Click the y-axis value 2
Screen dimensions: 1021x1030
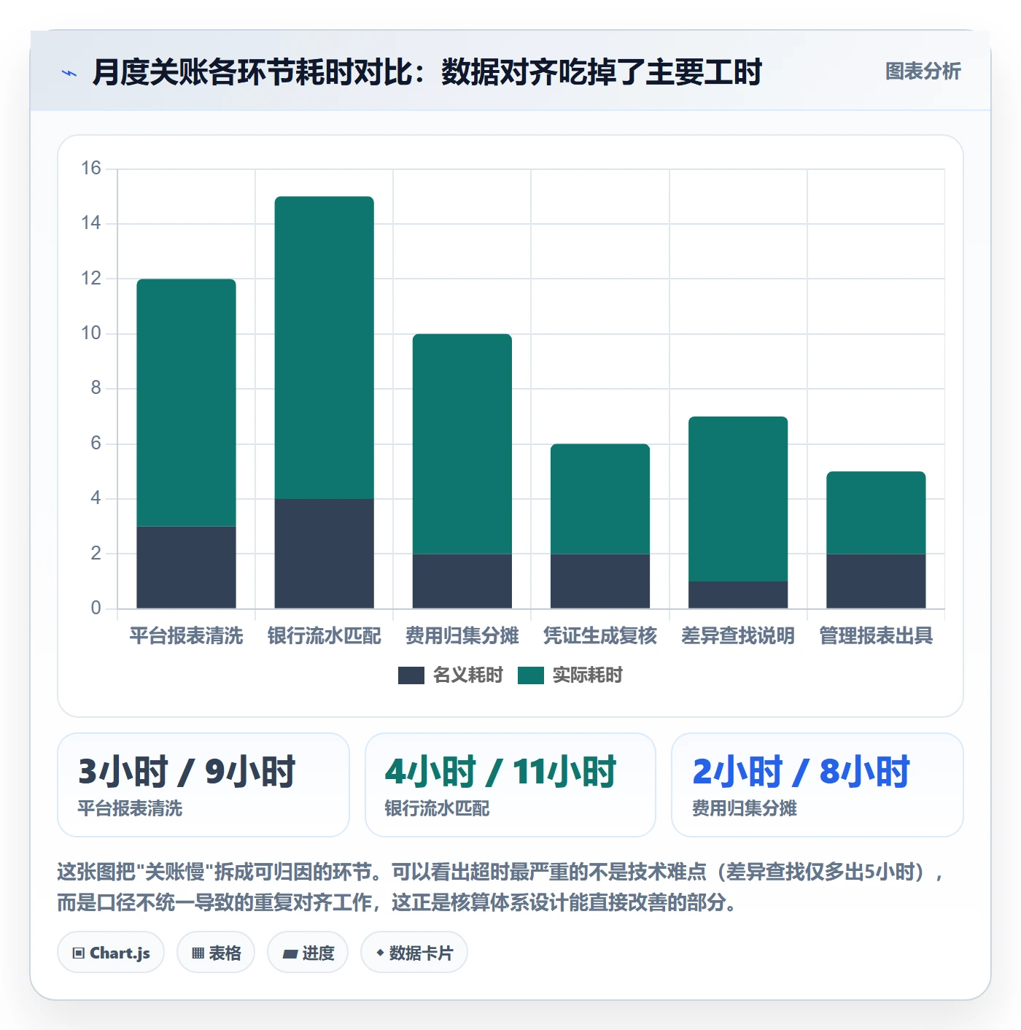(96, 554)
